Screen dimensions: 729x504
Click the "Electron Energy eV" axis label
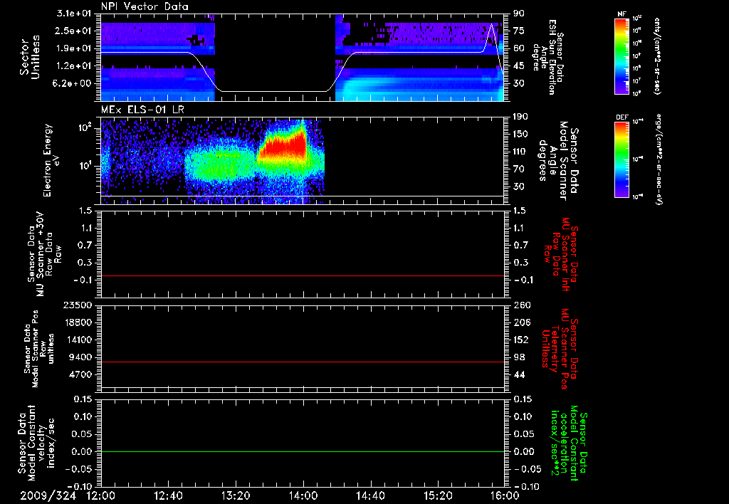click(51, 160)
